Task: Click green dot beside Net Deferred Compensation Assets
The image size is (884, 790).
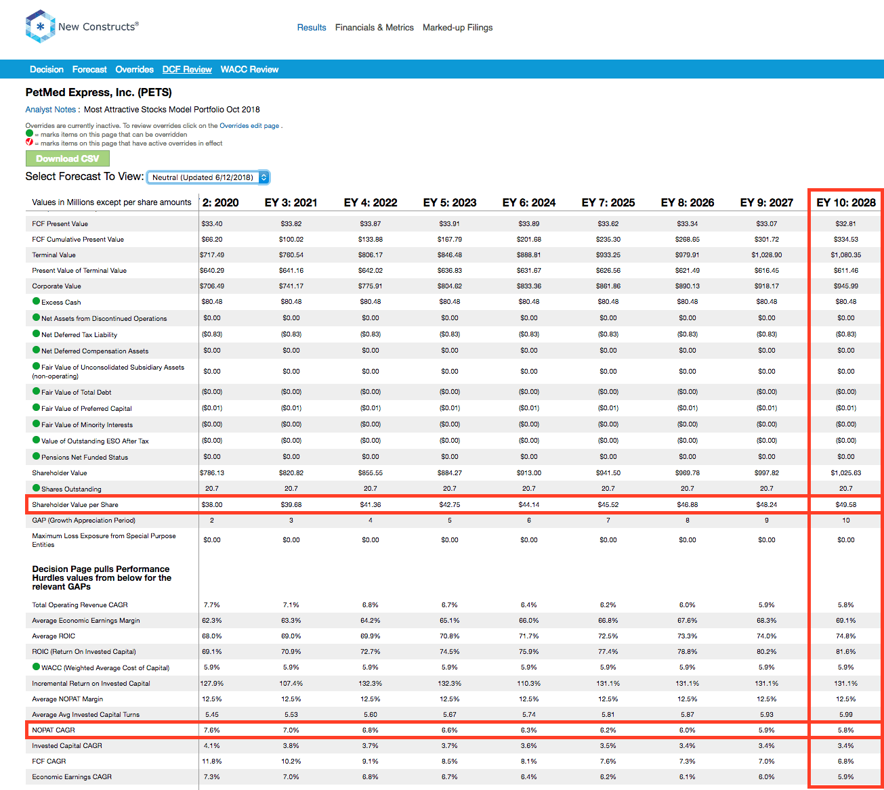Action: [37, 350]
